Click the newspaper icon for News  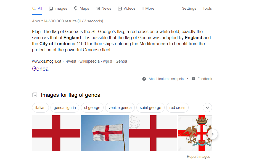coord(98,8)
